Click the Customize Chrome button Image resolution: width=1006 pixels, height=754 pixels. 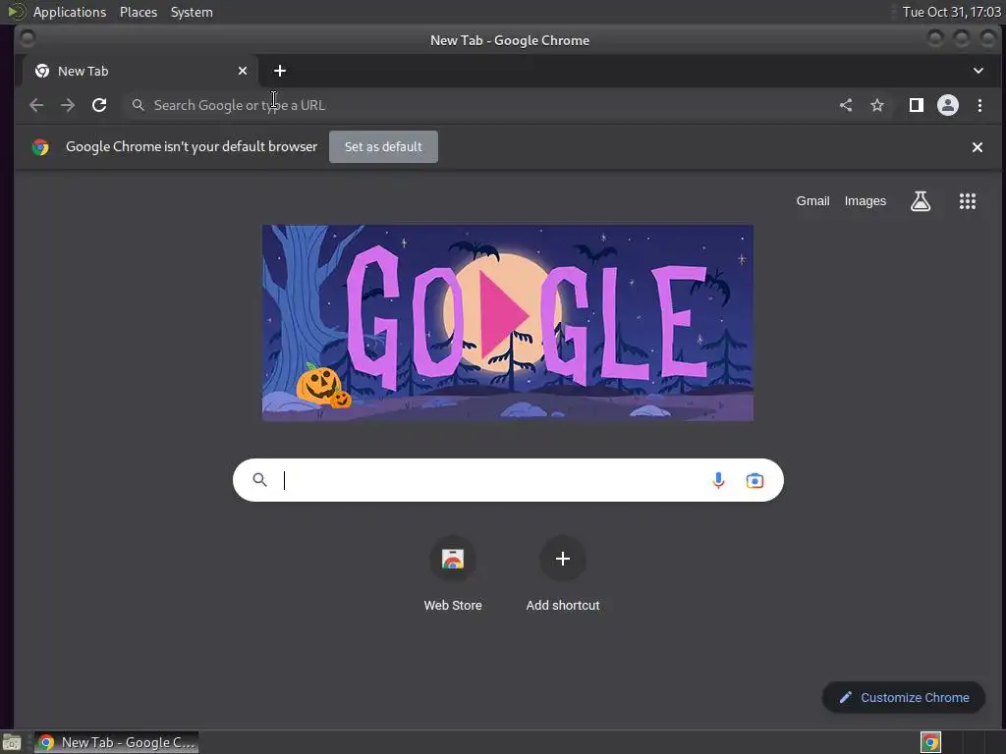click(x=904, y=697)
